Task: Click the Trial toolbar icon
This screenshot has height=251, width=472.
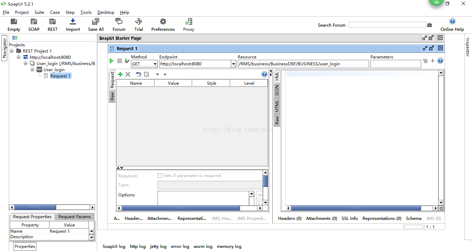Action: [139, 25]
